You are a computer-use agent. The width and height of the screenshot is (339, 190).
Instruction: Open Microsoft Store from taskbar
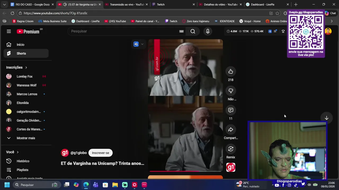[105, 185]
